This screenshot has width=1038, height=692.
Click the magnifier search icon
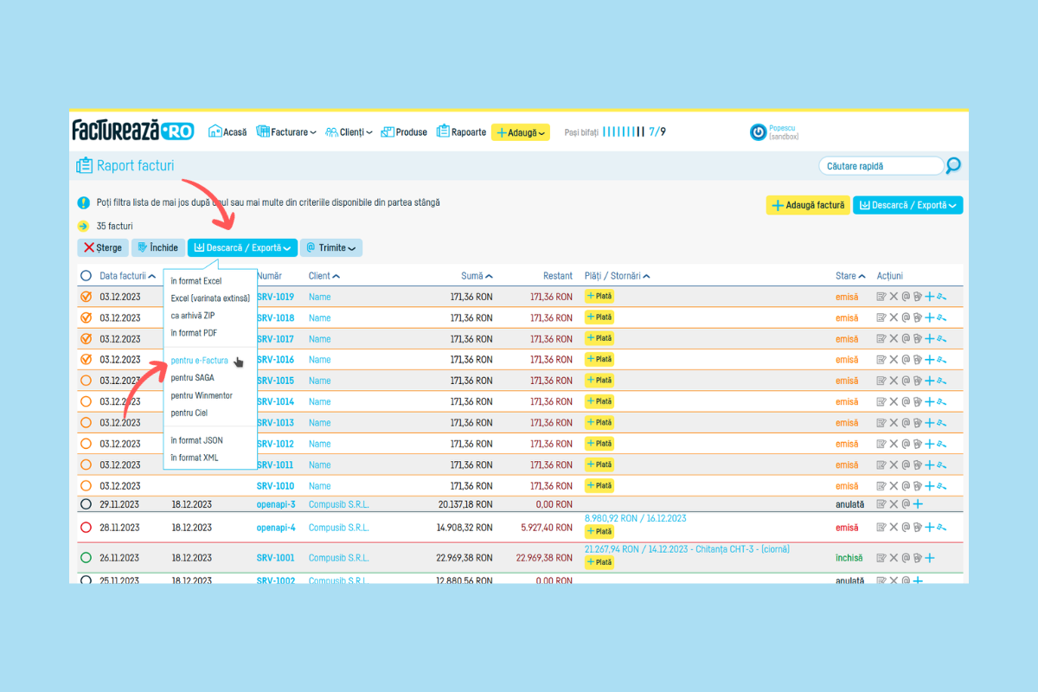tap(953, 165)
